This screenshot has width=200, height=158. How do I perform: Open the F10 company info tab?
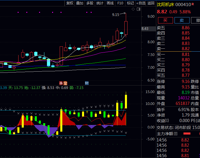point(120,3)
